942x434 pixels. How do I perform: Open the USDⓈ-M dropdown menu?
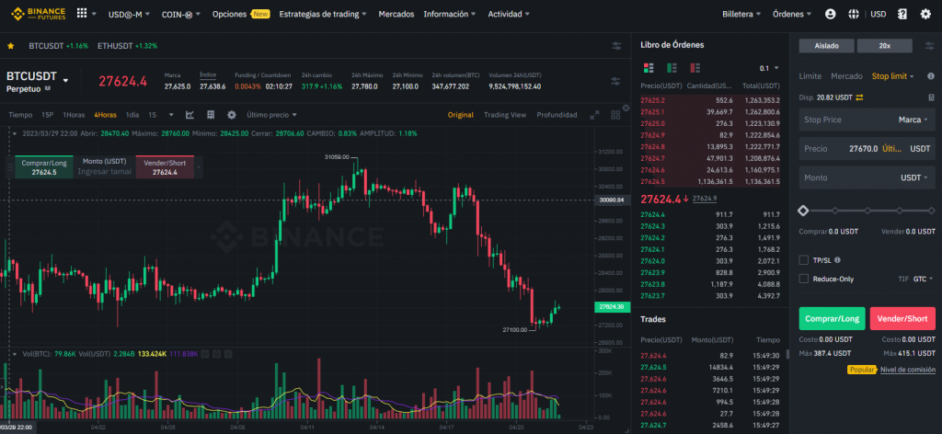tap(129, 14)
